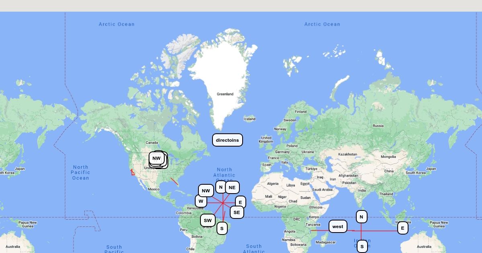Click the 'directoins' label below Greenland
The width and height of the screenshot is (482, 253).
(227, 140)
